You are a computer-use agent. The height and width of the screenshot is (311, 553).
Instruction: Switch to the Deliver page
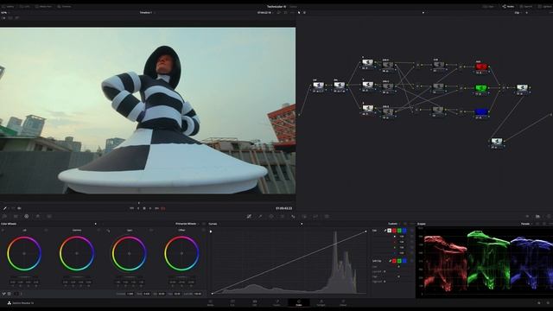[343, 303]
